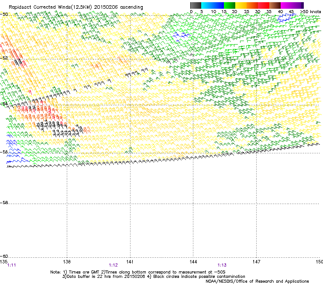Click the '-54' latitude label
Image resolution: width=323 pixels, height=284 pixels.
4,104
